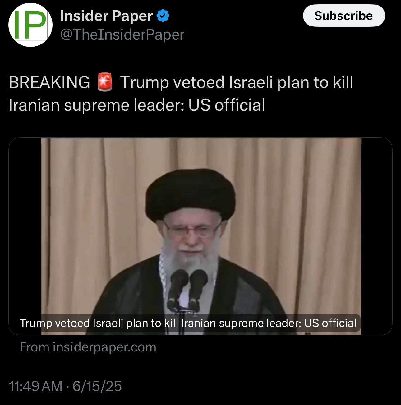Click the 6/15/25 post date

97,386
